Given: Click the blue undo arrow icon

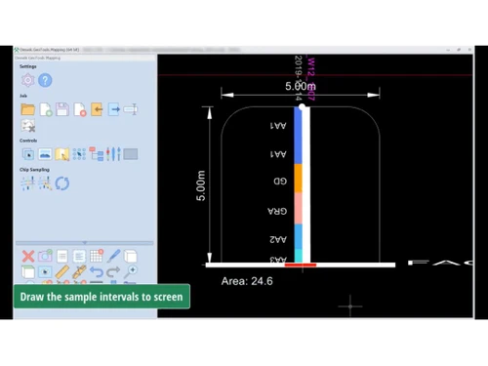Looking at the screenshot, I should pyautogui.click(x=97, y=272).
